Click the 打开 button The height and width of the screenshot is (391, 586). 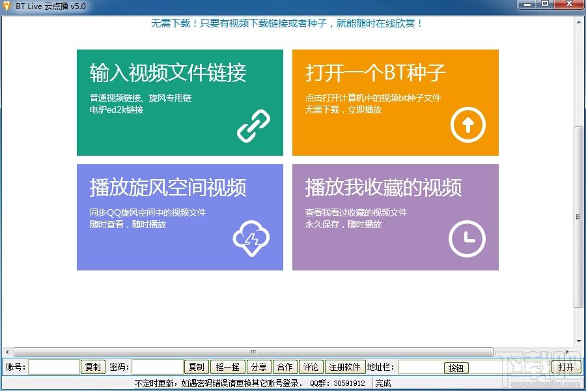point(566,367)
